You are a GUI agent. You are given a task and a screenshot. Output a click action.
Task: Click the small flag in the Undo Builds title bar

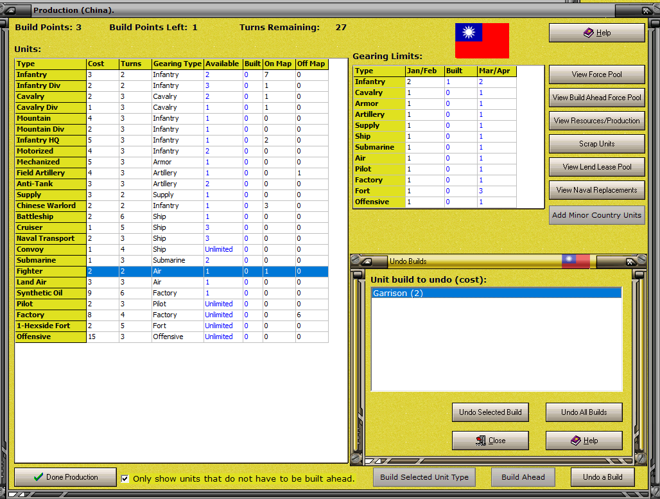click(x=576, y=261)
